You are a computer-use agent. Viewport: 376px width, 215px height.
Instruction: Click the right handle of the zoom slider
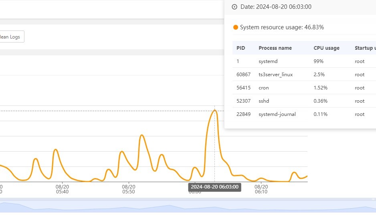click(x=373, y=199)
